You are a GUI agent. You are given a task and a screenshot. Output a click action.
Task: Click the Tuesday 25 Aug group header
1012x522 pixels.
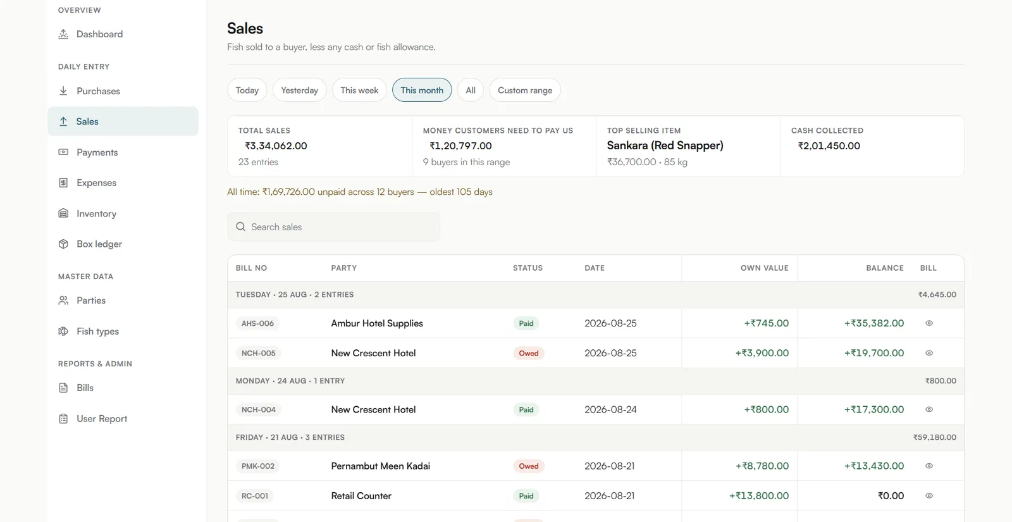596,295
